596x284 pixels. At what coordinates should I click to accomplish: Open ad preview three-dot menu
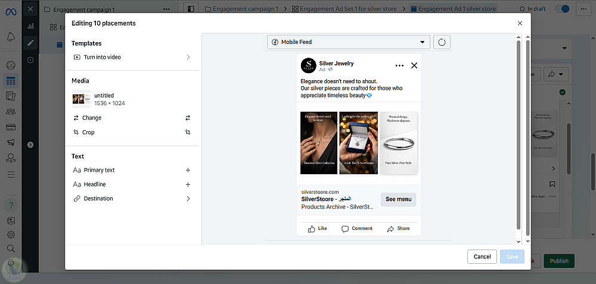click(x=399, y=65)
